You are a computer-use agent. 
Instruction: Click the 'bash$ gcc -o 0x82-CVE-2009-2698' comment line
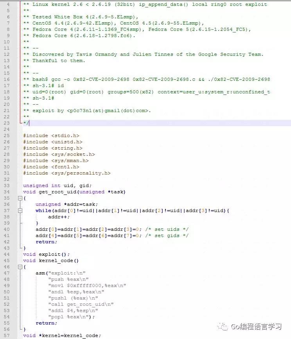click(147, 79)
